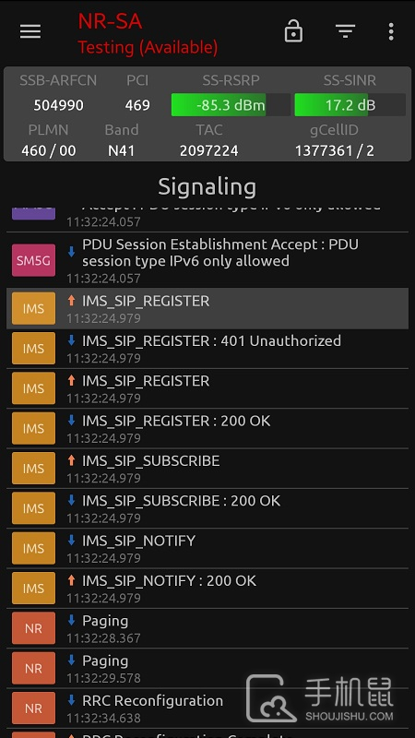Open the IMS_SIP_REGISTER : 200 OK entry
The image size is (415, 738).
point(207,429)
